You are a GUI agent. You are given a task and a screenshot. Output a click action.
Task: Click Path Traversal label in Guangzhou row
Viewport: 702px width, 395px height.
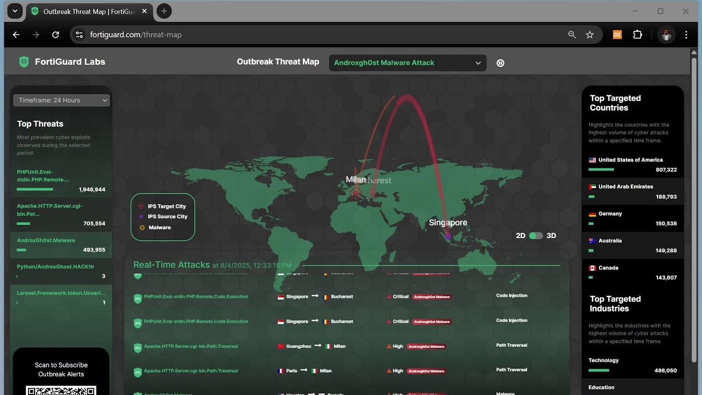512,345
